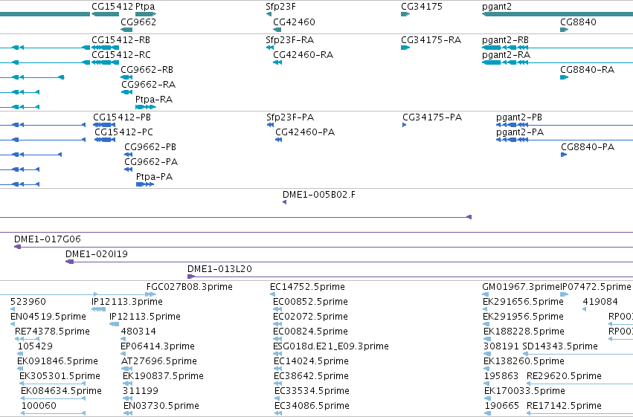This screenshot has width=633, height=417.
Task: Select the EK084634.5prime EST label
Action: click(x=61, y=391)
